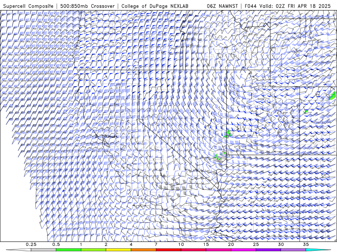Click the '15' colorbar tick label
337x252 pixels.
(206, 244)
